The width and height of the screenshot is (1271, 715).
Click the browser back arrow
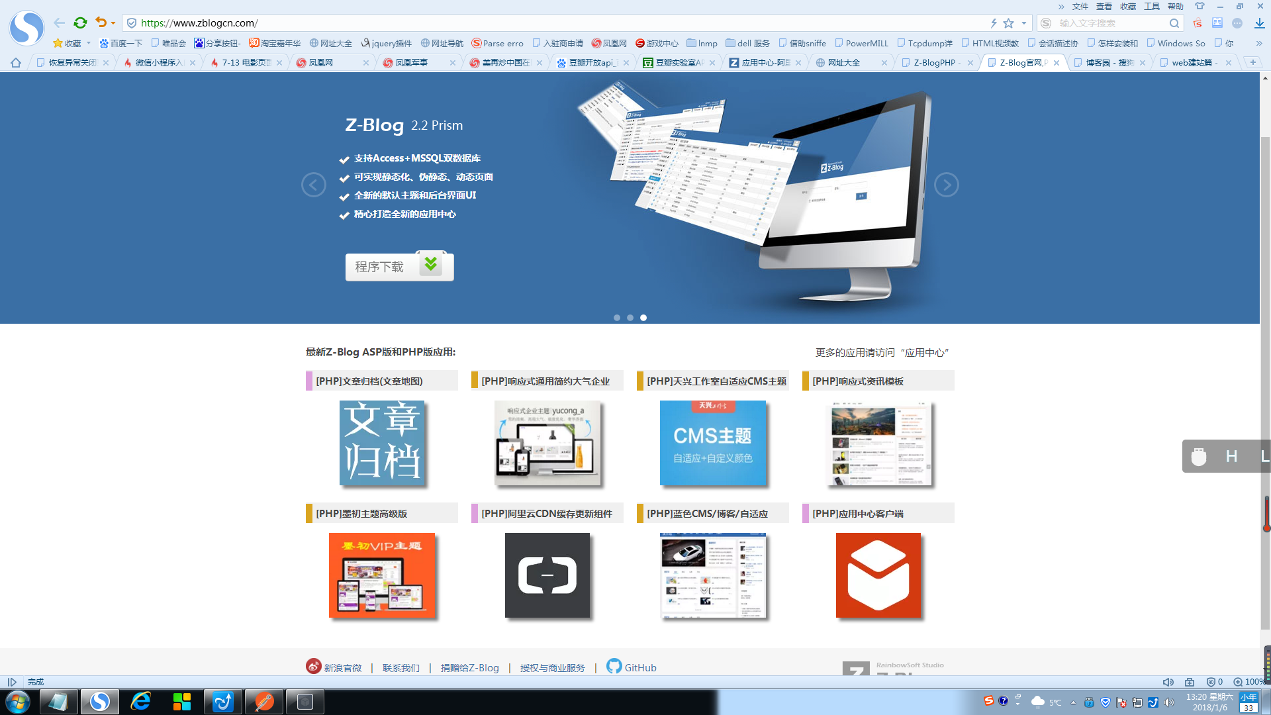[60, 23]
